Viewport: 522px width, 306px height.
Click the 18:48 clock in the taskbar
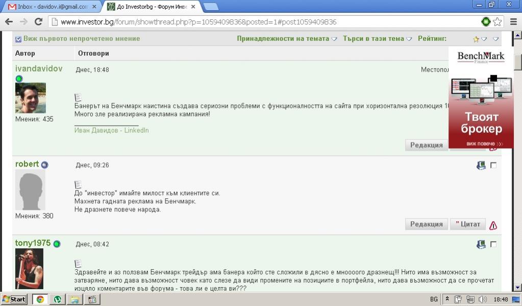(x=501, y=299)
